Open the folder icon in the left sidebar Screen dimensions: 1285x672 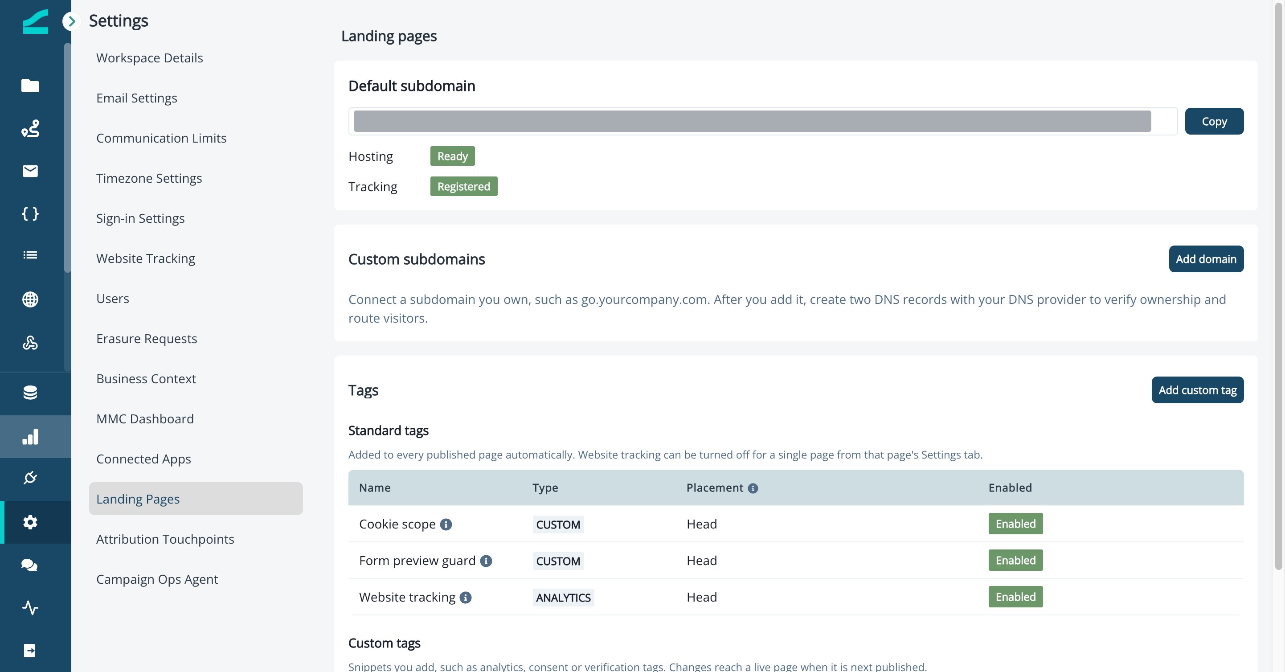(30, 86)
